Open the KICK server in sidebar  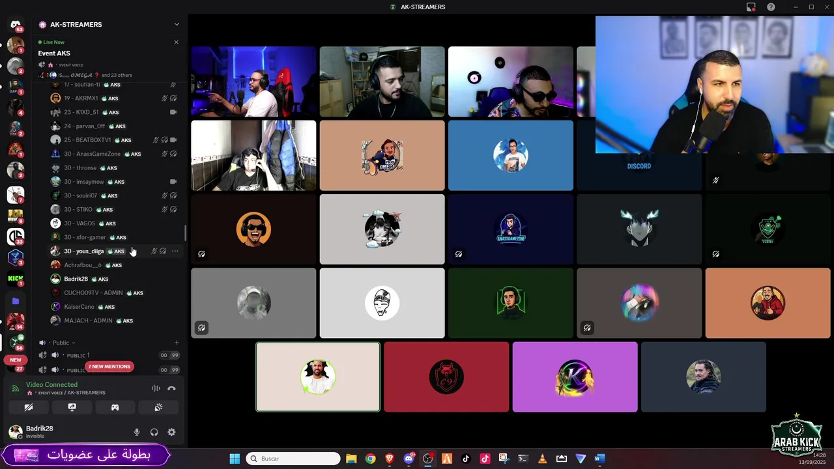point(16,279)
